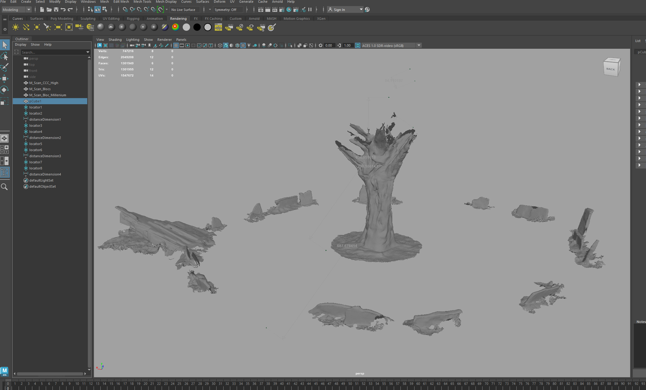Toggle Use All Lights in viewport
The height and width of the screenshot is (390, 646).
(x=249, y=45)
